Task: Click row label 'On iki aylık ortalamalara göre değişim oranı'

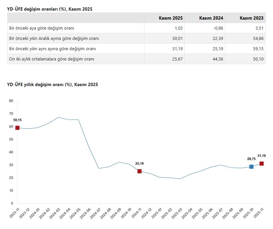Action: tap(52, 59)
